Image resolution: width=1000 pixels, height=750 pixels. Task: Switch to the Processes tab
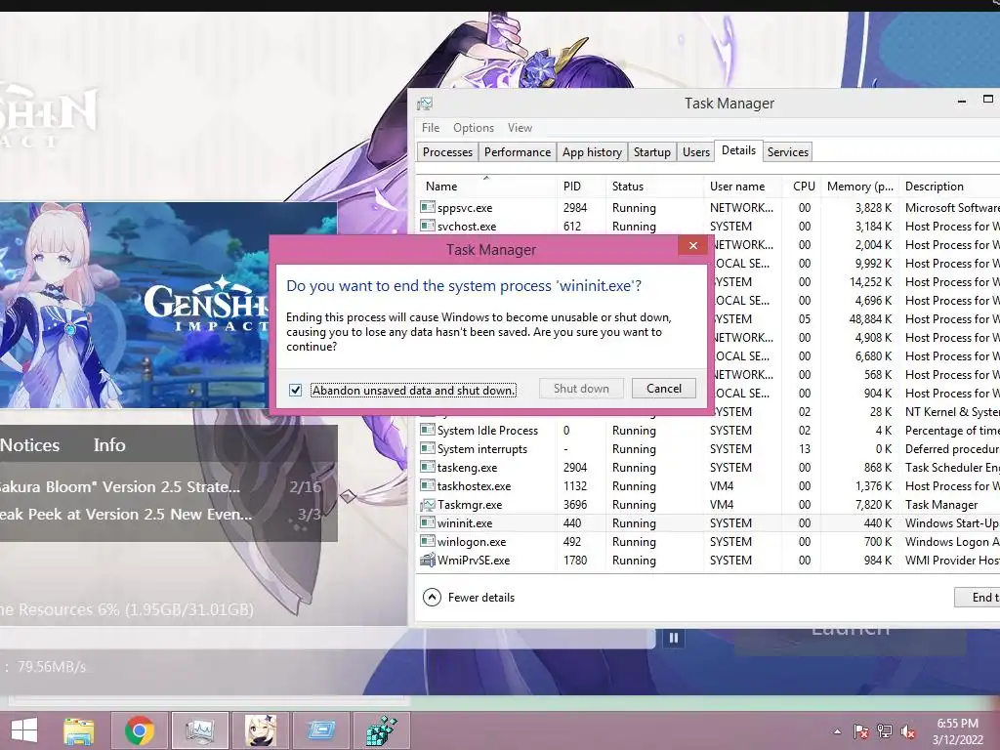click(x=447, y=151)
